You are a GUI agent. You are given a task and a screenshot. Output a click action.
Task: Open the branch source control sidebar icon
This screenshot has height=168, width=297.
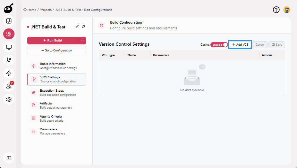coord(9,60)
